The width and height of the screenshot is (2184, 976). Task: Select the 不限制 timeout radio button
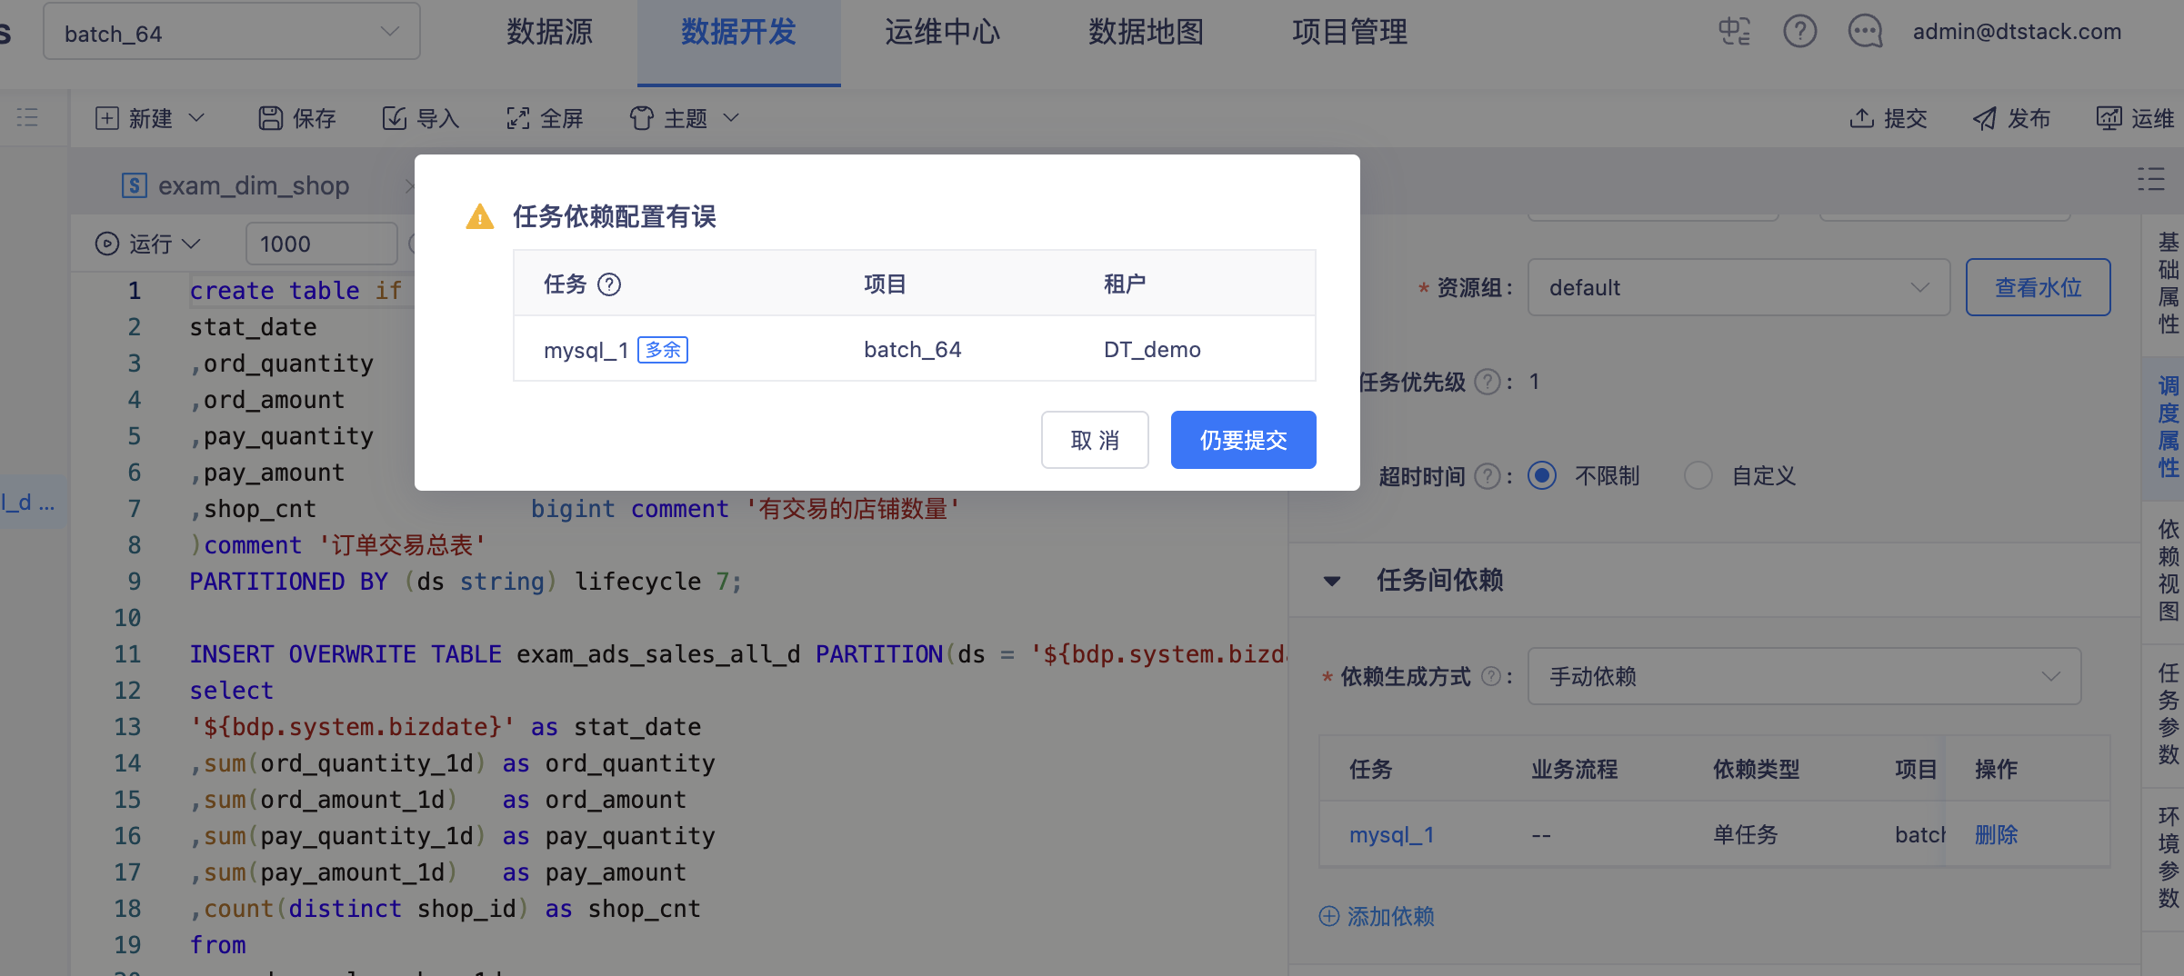tap(1542, 475)
